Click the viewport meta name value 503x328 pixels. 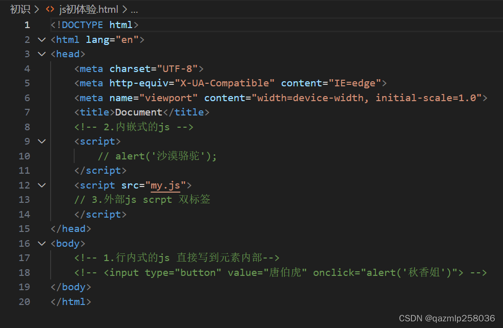coord(169,98)
